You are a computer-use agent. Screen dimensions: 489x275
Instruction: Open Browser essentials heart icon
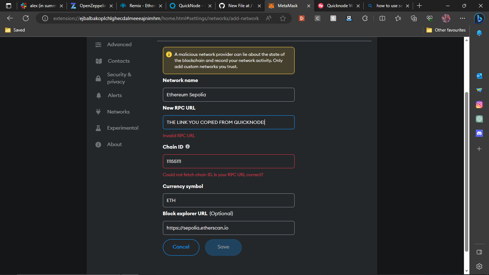click(x=430, y=18)
